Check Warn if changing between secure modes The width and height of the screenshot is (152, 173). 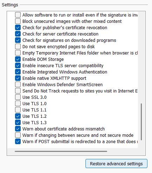(x=18, y=135)
